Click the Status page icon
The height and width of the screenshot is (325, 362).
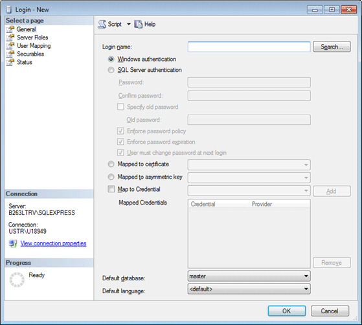click(x=10, y=62)
